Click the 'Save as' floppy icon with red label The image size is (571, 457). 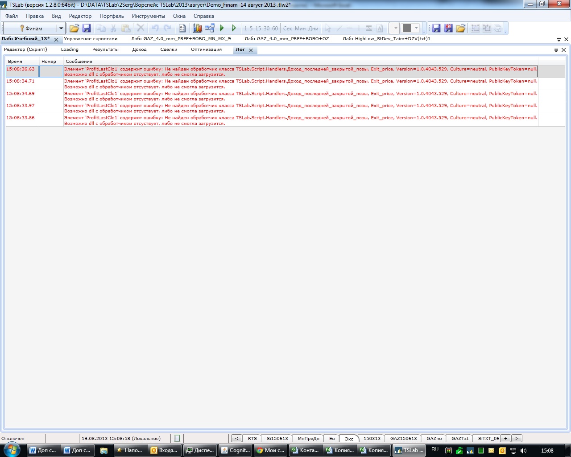point(448,28)
